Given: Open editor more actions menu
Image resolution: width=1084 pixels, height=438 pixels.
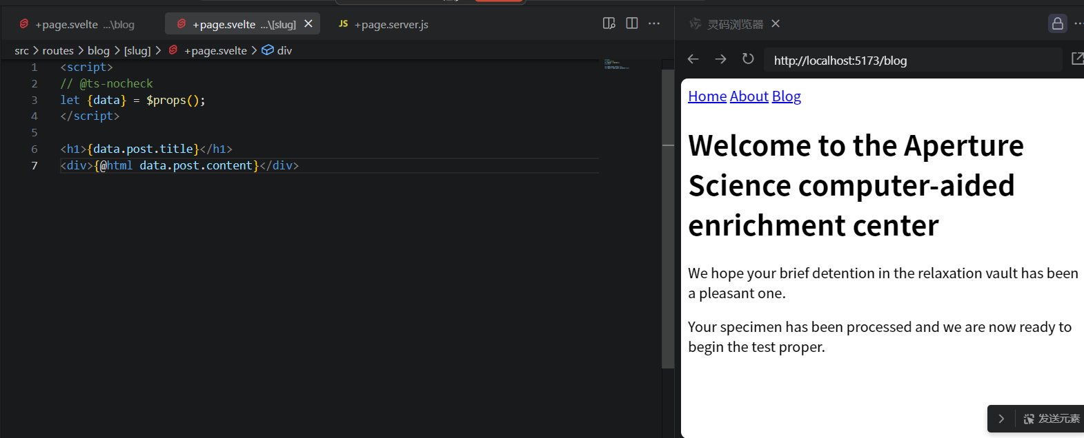Looking at the screenshot, I should pyautogui.click(x=654, y=23).
